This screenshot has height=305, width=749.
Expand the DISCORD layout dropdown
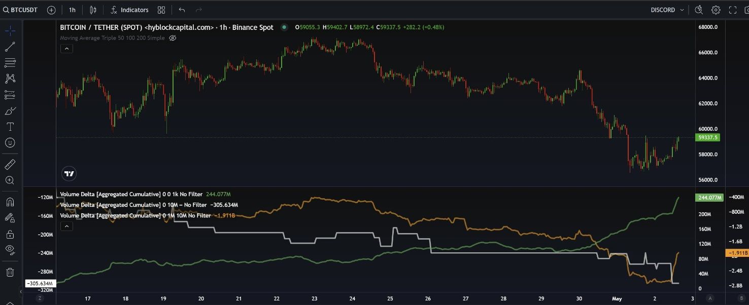tap(667, 10)
